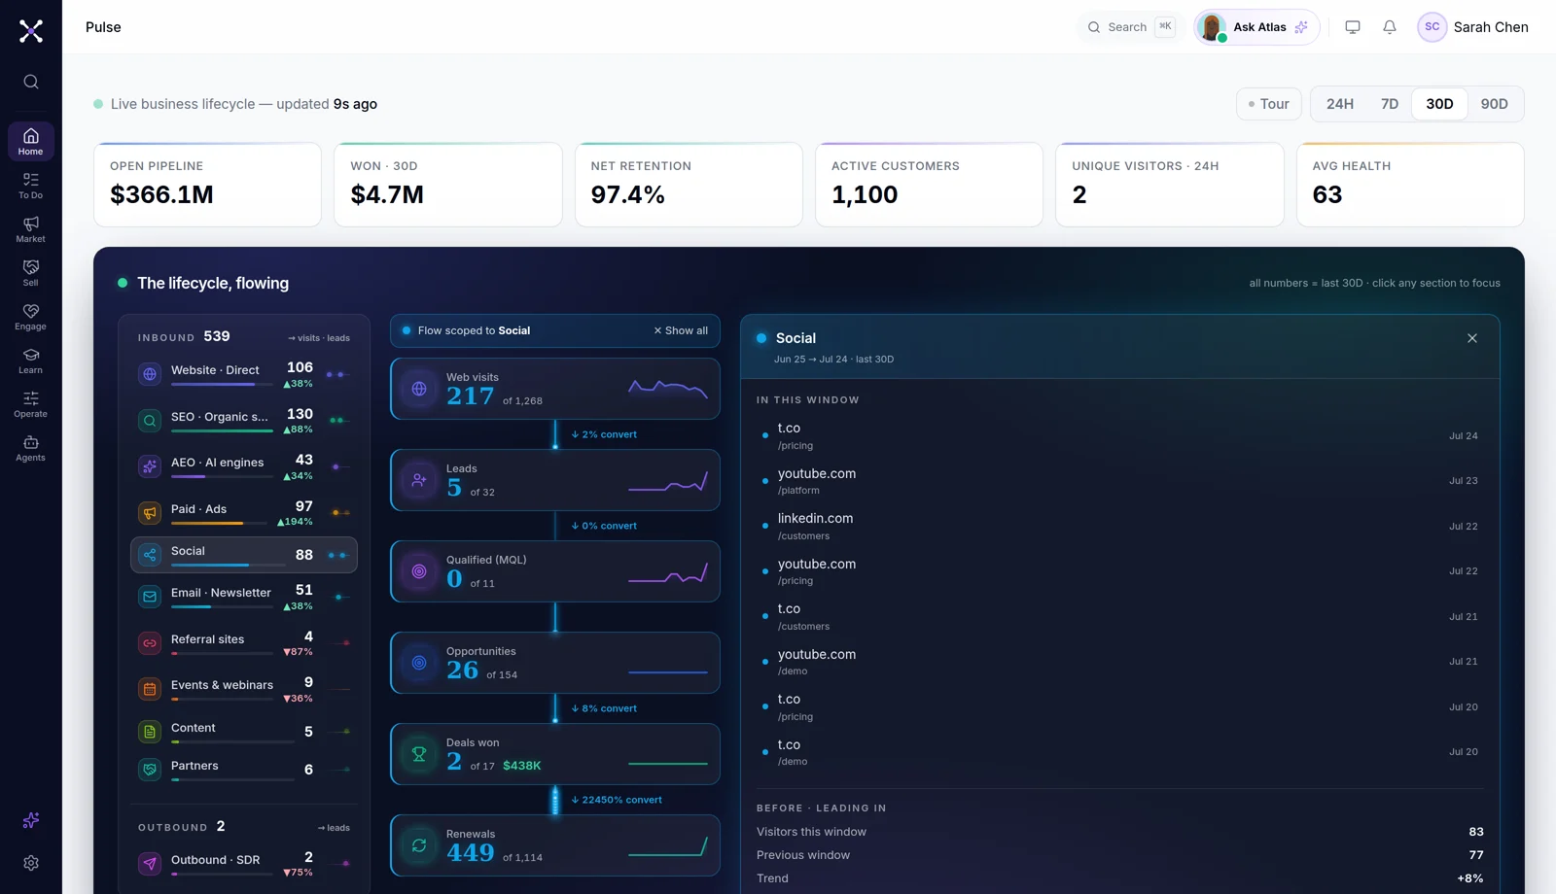Start the Tour
This screenshot has width=1556, height=894.
pyautogui.click(x=1269, y=104)
